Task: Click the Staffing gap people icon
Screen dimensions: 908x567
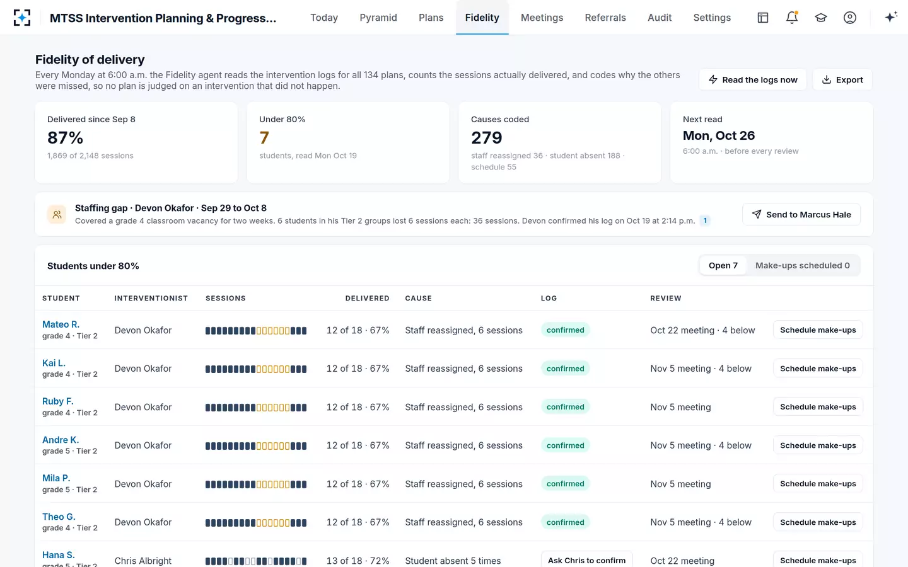Action: 57,214
